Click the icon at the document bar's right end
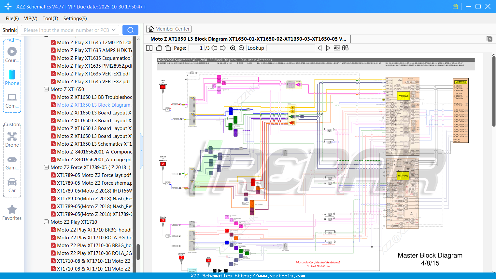The height and width of the screenshot is (279, 496). tap(489, 39)
